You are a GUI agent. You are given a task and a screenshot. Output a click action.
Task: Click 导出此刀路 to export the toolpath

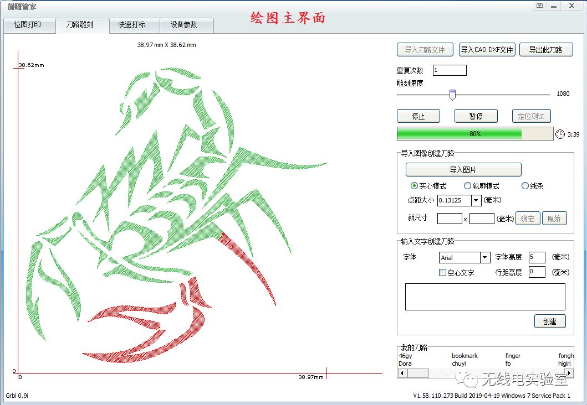546,49
